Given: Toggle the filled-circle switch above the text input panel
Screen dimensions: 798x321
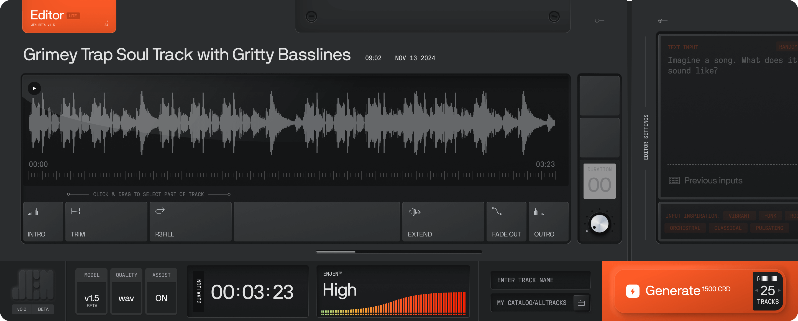Looking at the screenshot, I should point(663,21).
